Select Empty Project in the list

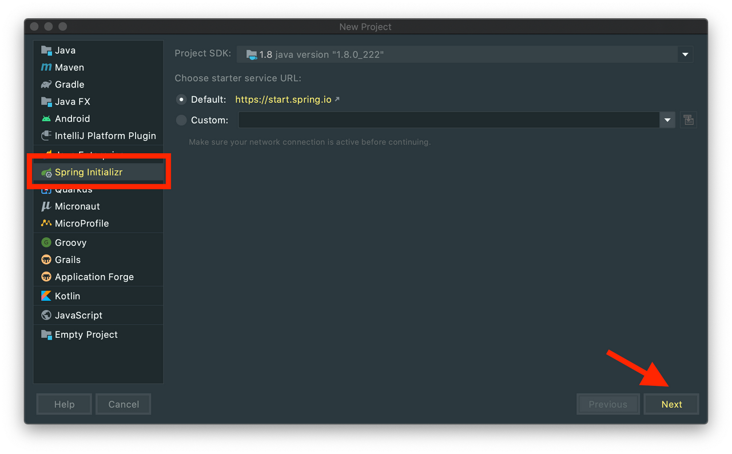coord(98,334)
